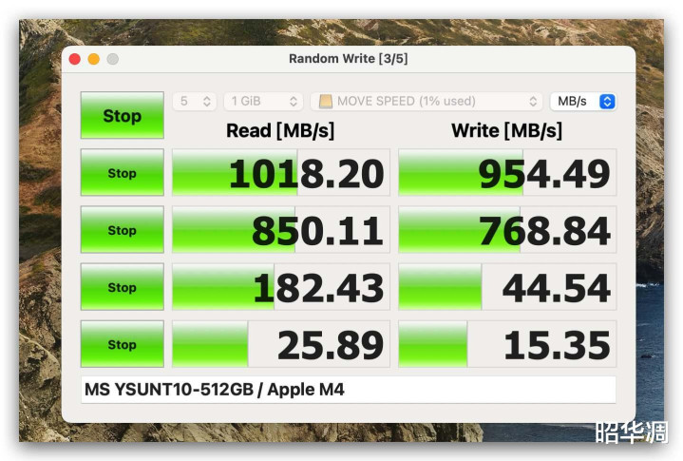This screenshot has width=683, height=461.
Task: Click the read value 25.89
Action: [x=281, y=344]
